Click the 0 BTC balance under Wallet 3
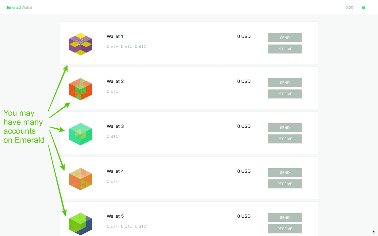This screenshot has width=378, height=236. 113,136
